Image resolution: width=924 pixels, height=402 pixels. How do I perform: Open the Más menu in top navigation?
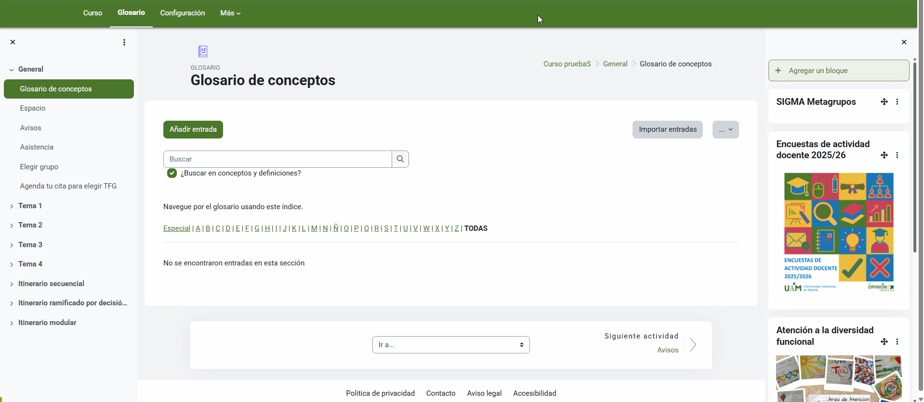[230, 13]
